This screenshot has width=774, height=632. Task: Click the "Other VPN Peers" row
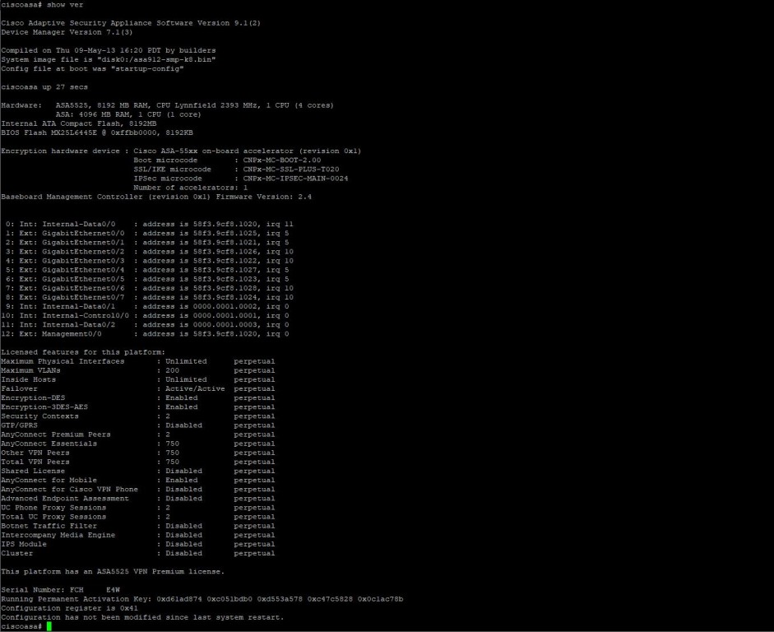138,453
